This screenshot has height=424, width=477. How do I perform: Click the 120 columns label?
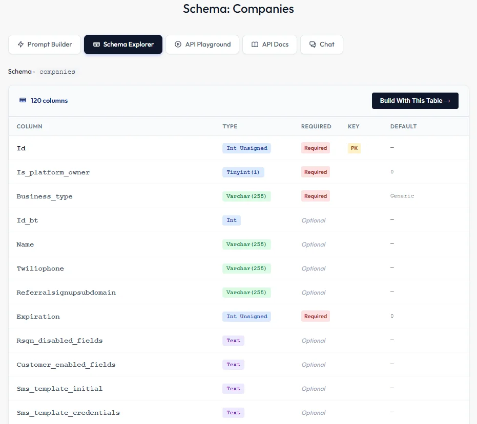coord(49,101)
